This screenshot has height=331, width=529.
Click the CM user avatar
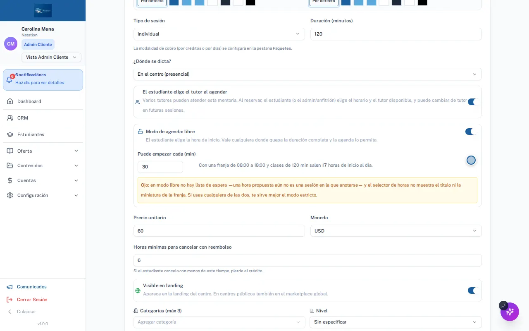coord(11,44)
